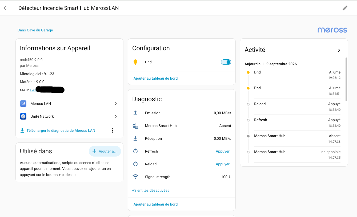Click the page title Détecteur Incendie Smart Hub
The width and height of the screenshot is (357, 217).
[69, 8]
